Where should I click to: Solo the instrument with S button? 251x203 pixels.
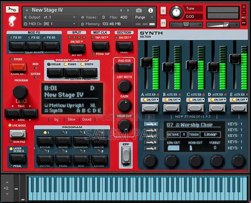coord(163,11)
